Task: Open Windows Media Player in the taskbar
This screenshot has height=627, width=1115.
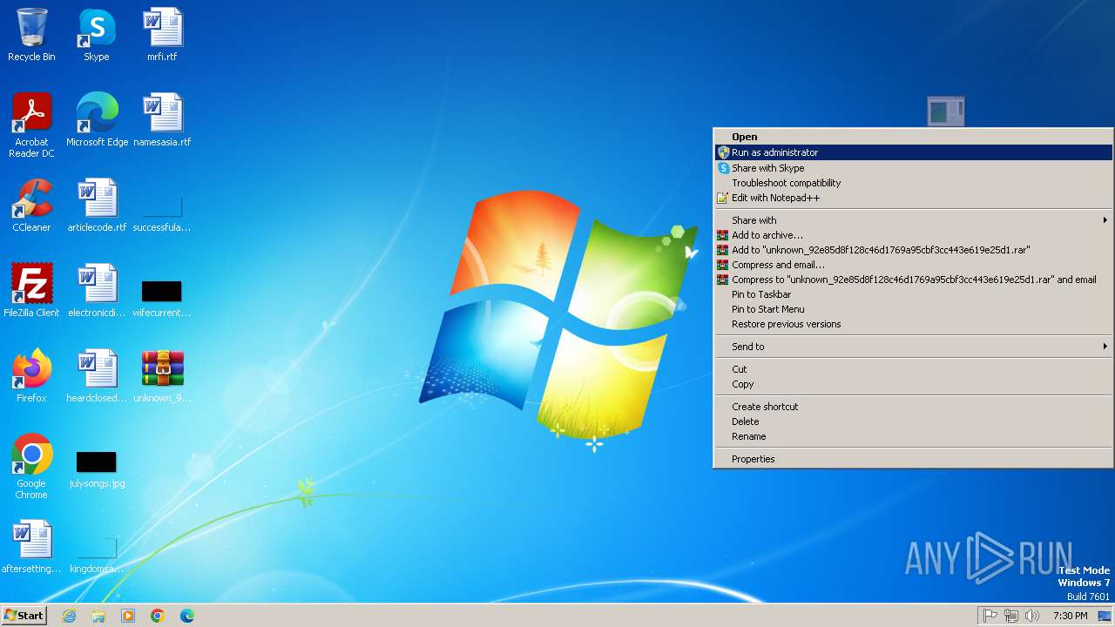Action: pos(128,616)
